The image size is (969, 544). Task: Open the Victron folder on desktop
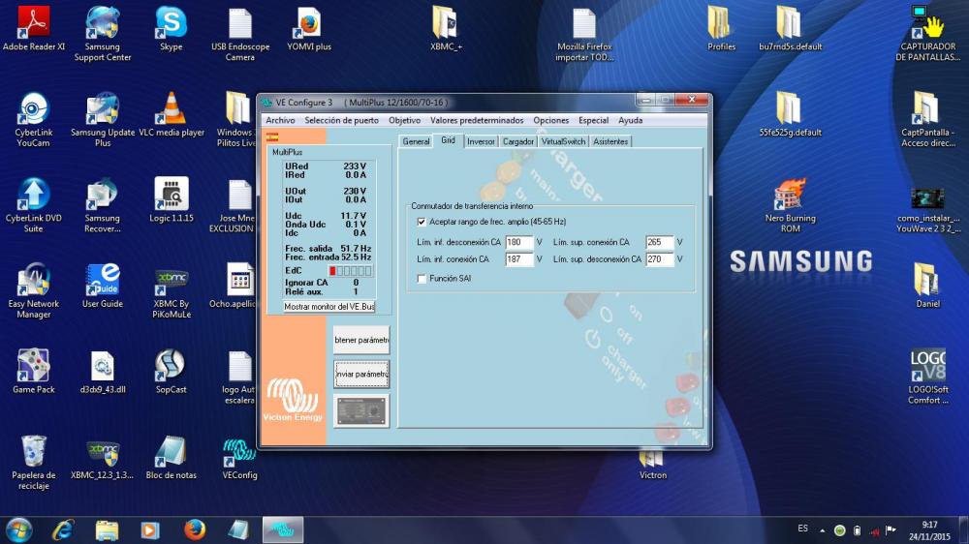coord(652,467)
